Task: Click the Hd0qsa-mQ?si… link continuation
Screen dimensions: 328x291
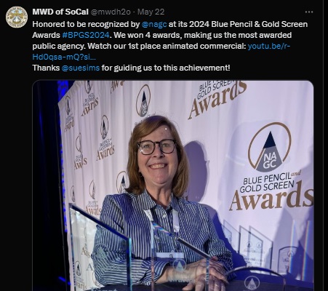Action: 64,57
